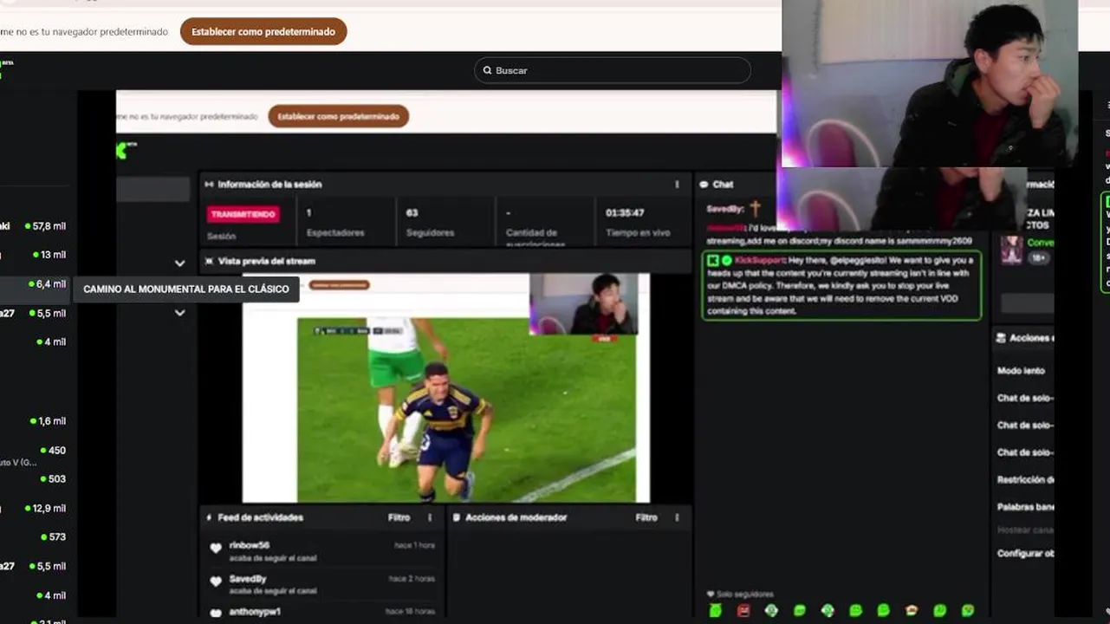Open the Feed de actividades three-dot menu

(429, 517)
